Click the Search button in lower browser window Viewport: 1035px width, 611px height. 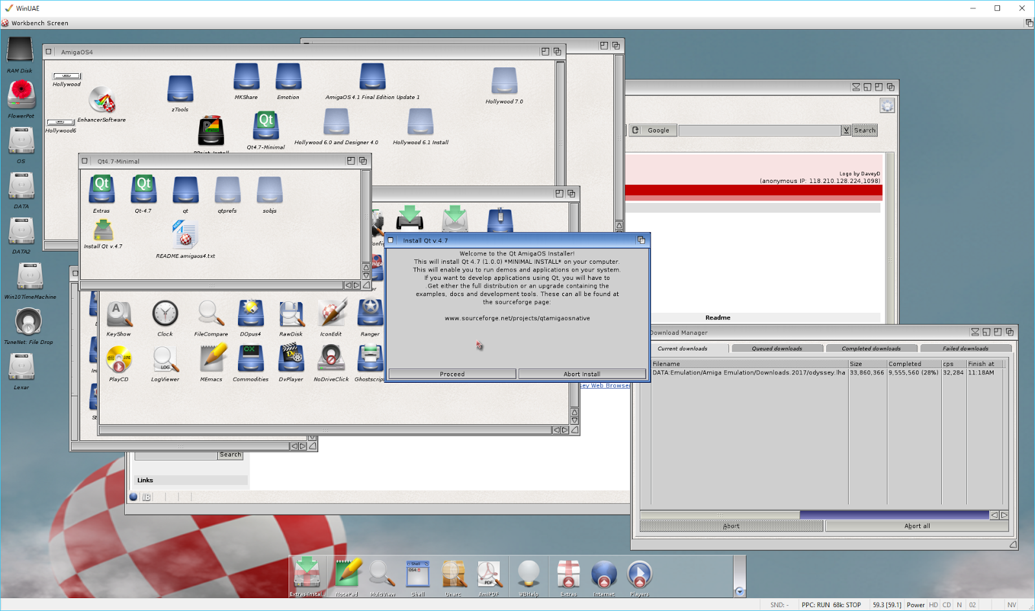pyautogui.click(x=230, y=455)
